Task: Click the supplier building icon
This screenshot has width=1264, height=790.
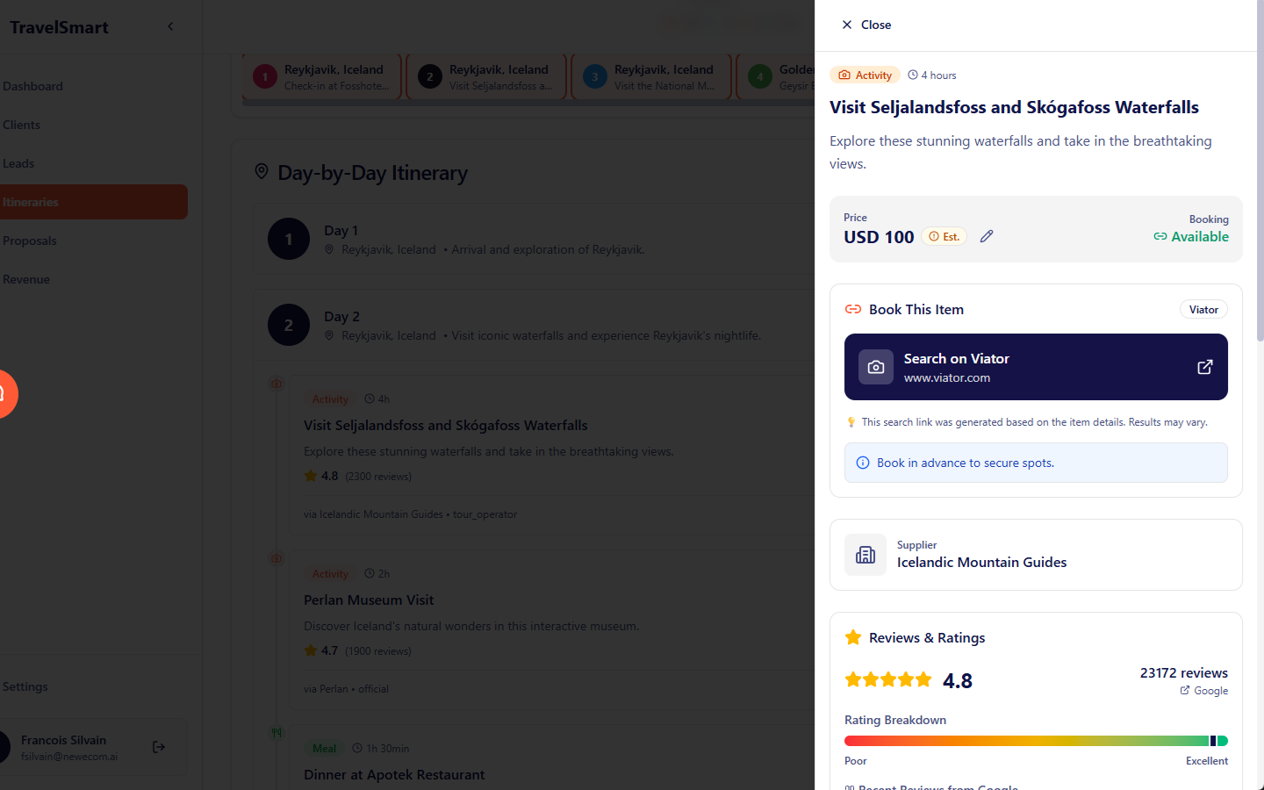Action: (865, 555)
